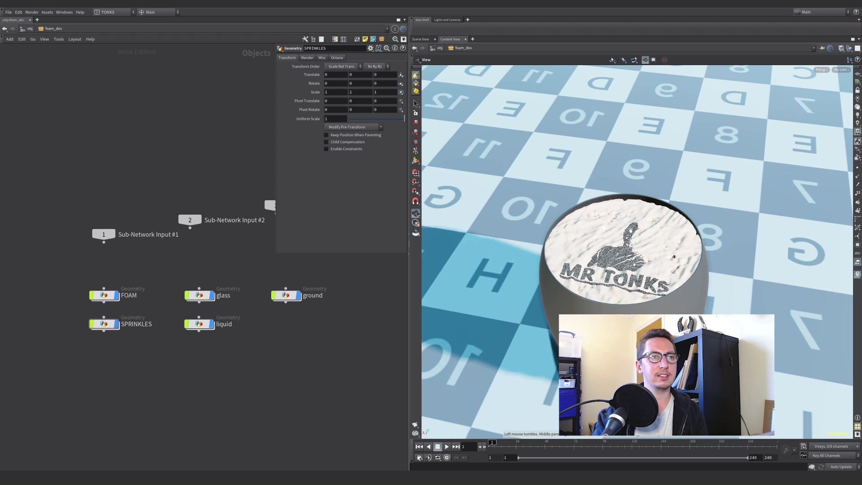
Task: Open the Houdini H help icon in parameters
Action: (x=378, y=48)
